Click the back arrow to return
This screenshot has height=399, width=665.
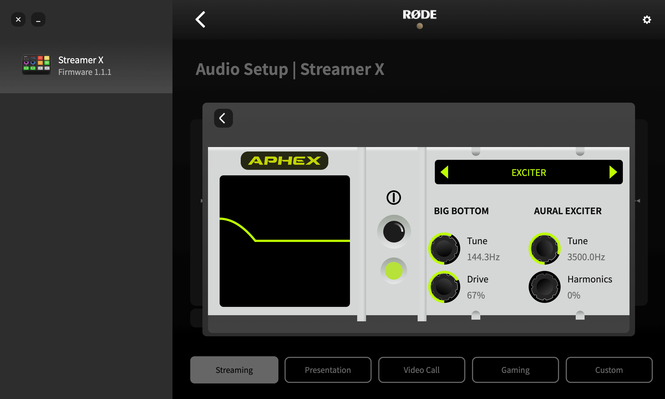coord(201,19)
